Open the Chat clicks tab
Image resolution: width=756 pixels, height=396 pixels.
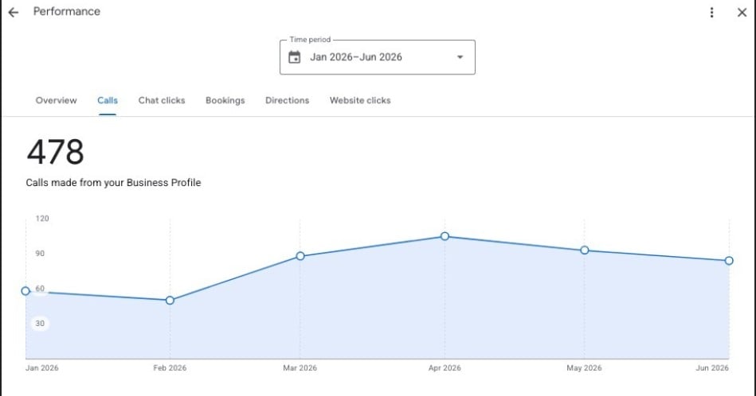click(162, 100)
